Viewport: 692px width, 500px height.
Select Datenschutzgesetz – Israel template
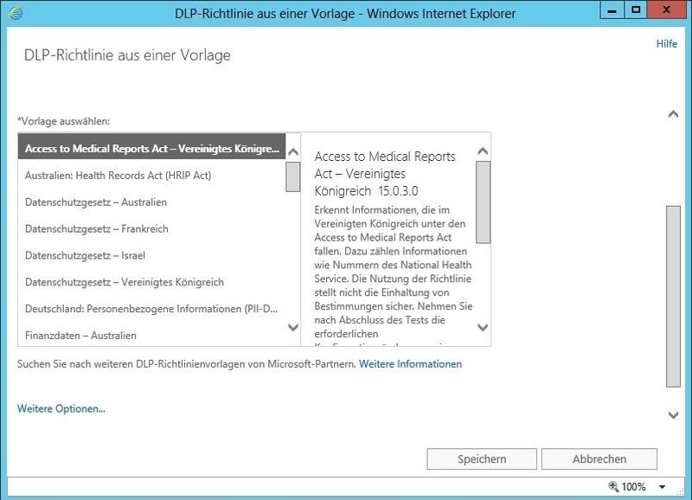coord(152,255)
